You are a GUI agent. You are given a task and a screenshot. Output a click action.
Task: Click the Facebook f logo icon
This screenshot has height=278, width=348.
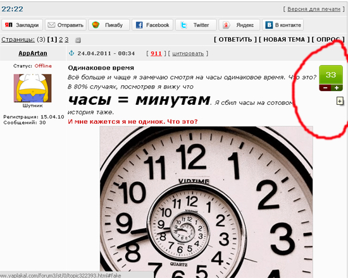click(139, 25)
